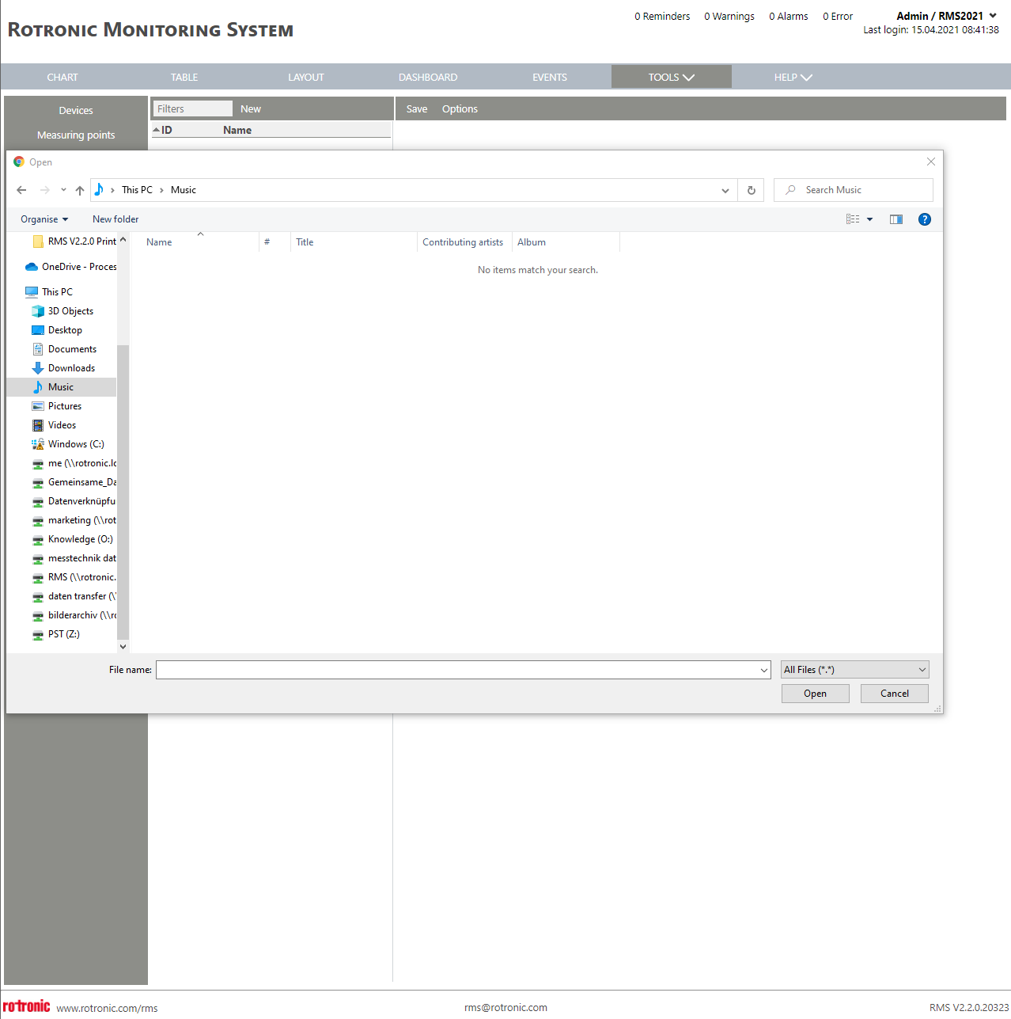Select marketing network drive
Screen dimensions: 1011x1019
74,520
